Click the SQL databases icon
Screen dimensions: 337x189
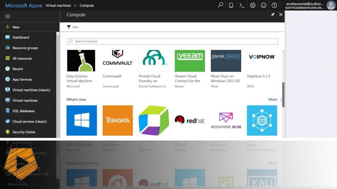(x=8, y=111)
